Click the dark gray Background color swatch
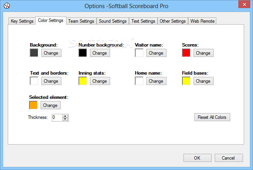Image resolution: width=253 pixels, height=170 pixels. click(34, 53)
